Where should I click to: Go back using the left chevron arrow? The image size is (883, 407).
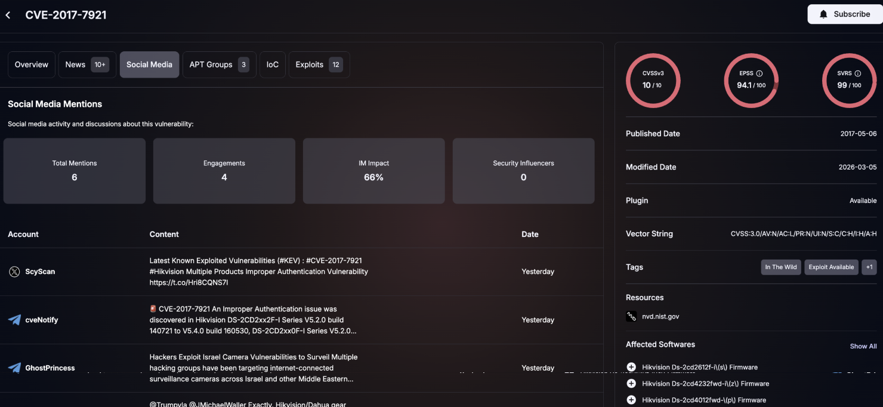(8, 15)
